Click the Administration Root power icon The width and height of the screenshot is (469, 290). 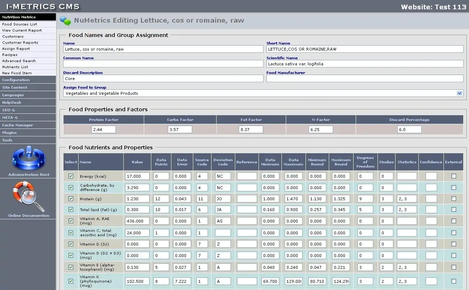(29, 158)
